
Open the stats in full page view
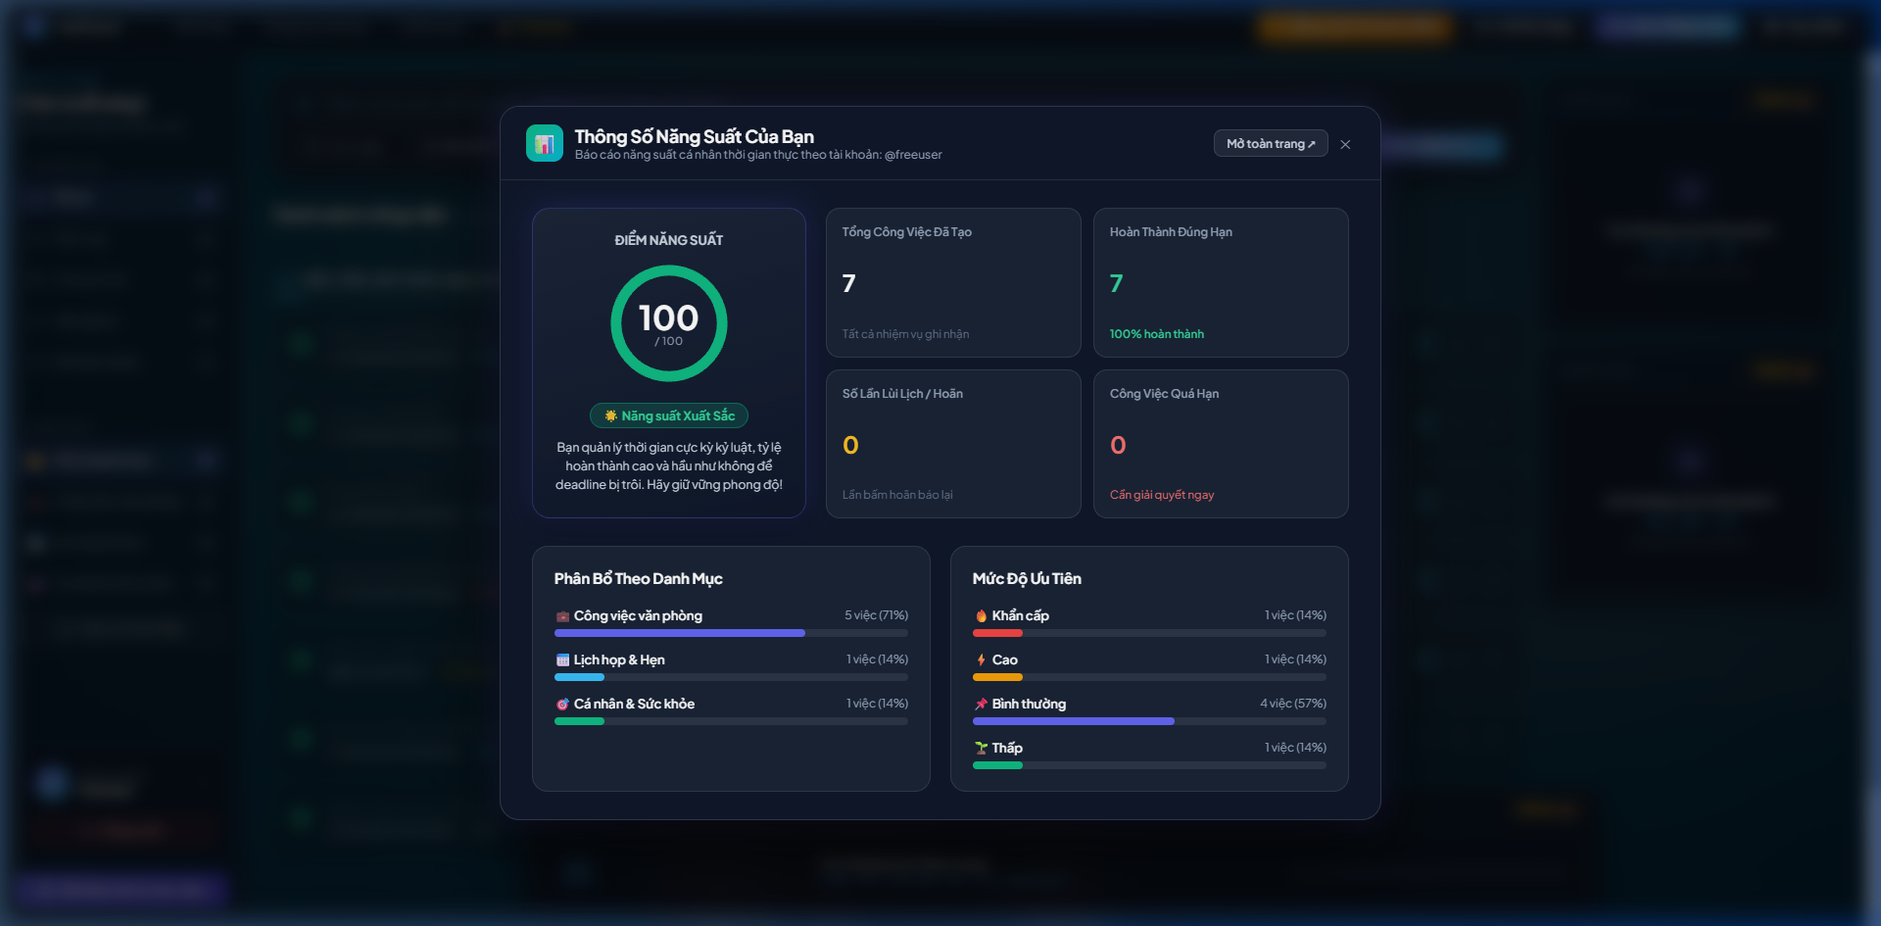pyautogui.click(x=1271, y=144)
